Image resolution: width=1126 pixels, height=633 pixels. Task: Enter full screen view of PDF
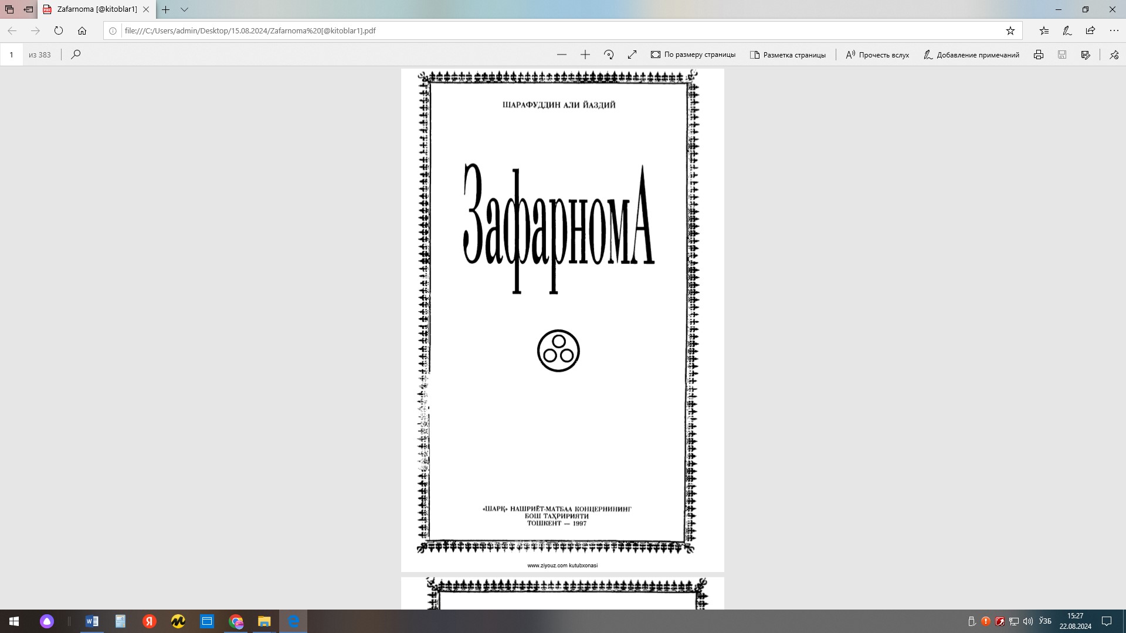pos(632,55)
